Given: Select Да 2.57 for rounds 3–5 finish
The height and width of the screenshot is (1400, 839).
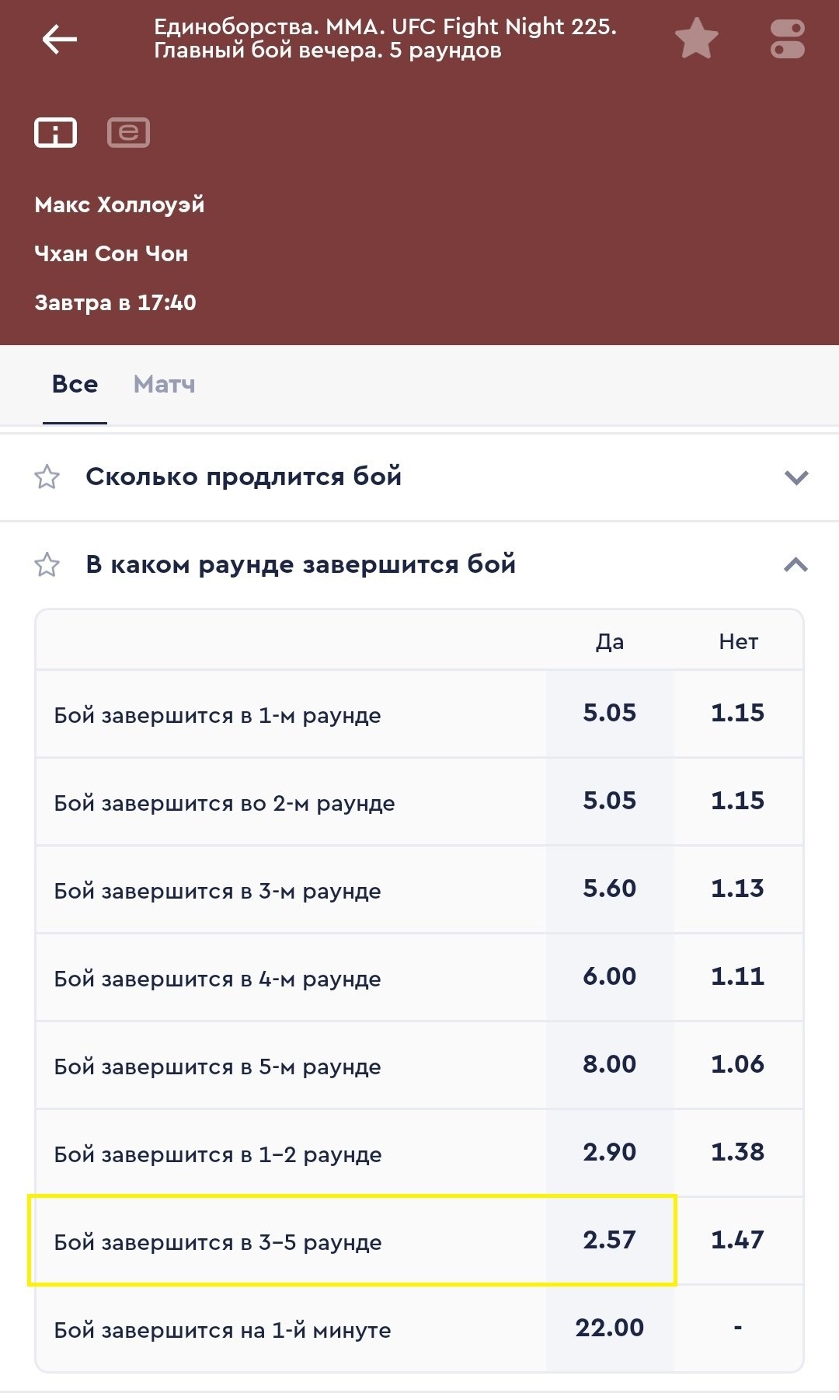Looking at the screenshot, I should [x=610, y=1240].
